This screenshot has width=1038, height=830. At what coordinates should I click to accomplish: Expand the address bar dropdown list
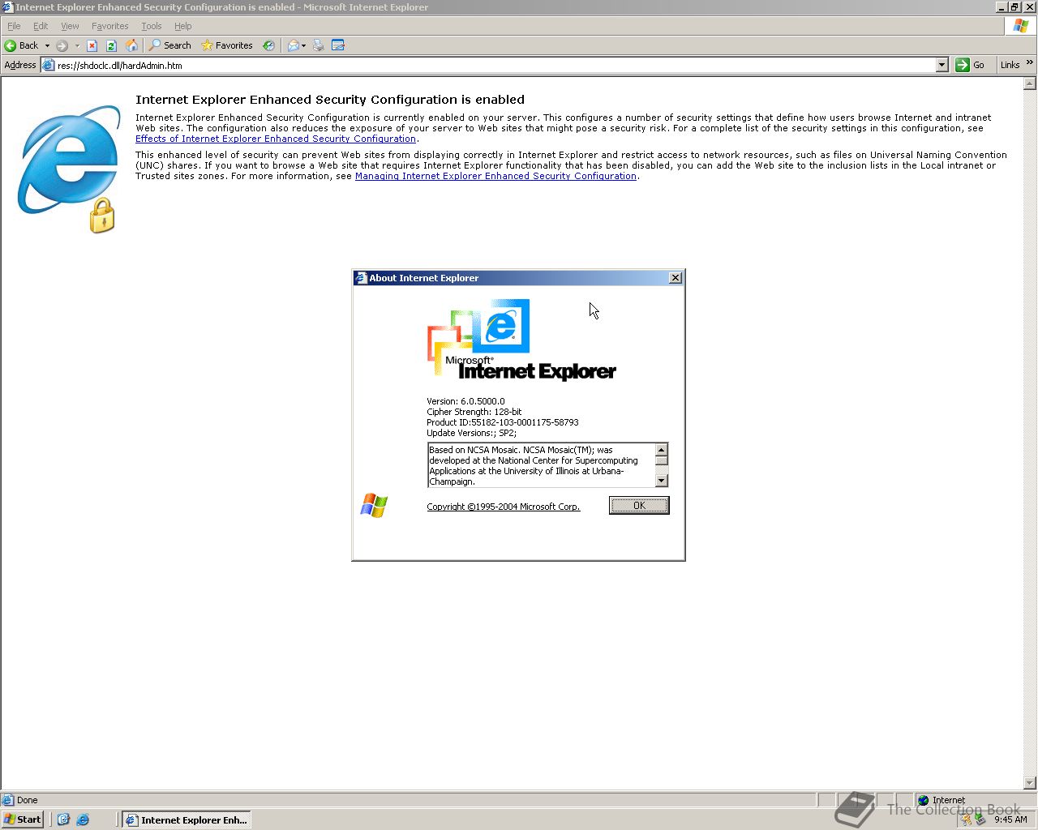pos(941,65)
